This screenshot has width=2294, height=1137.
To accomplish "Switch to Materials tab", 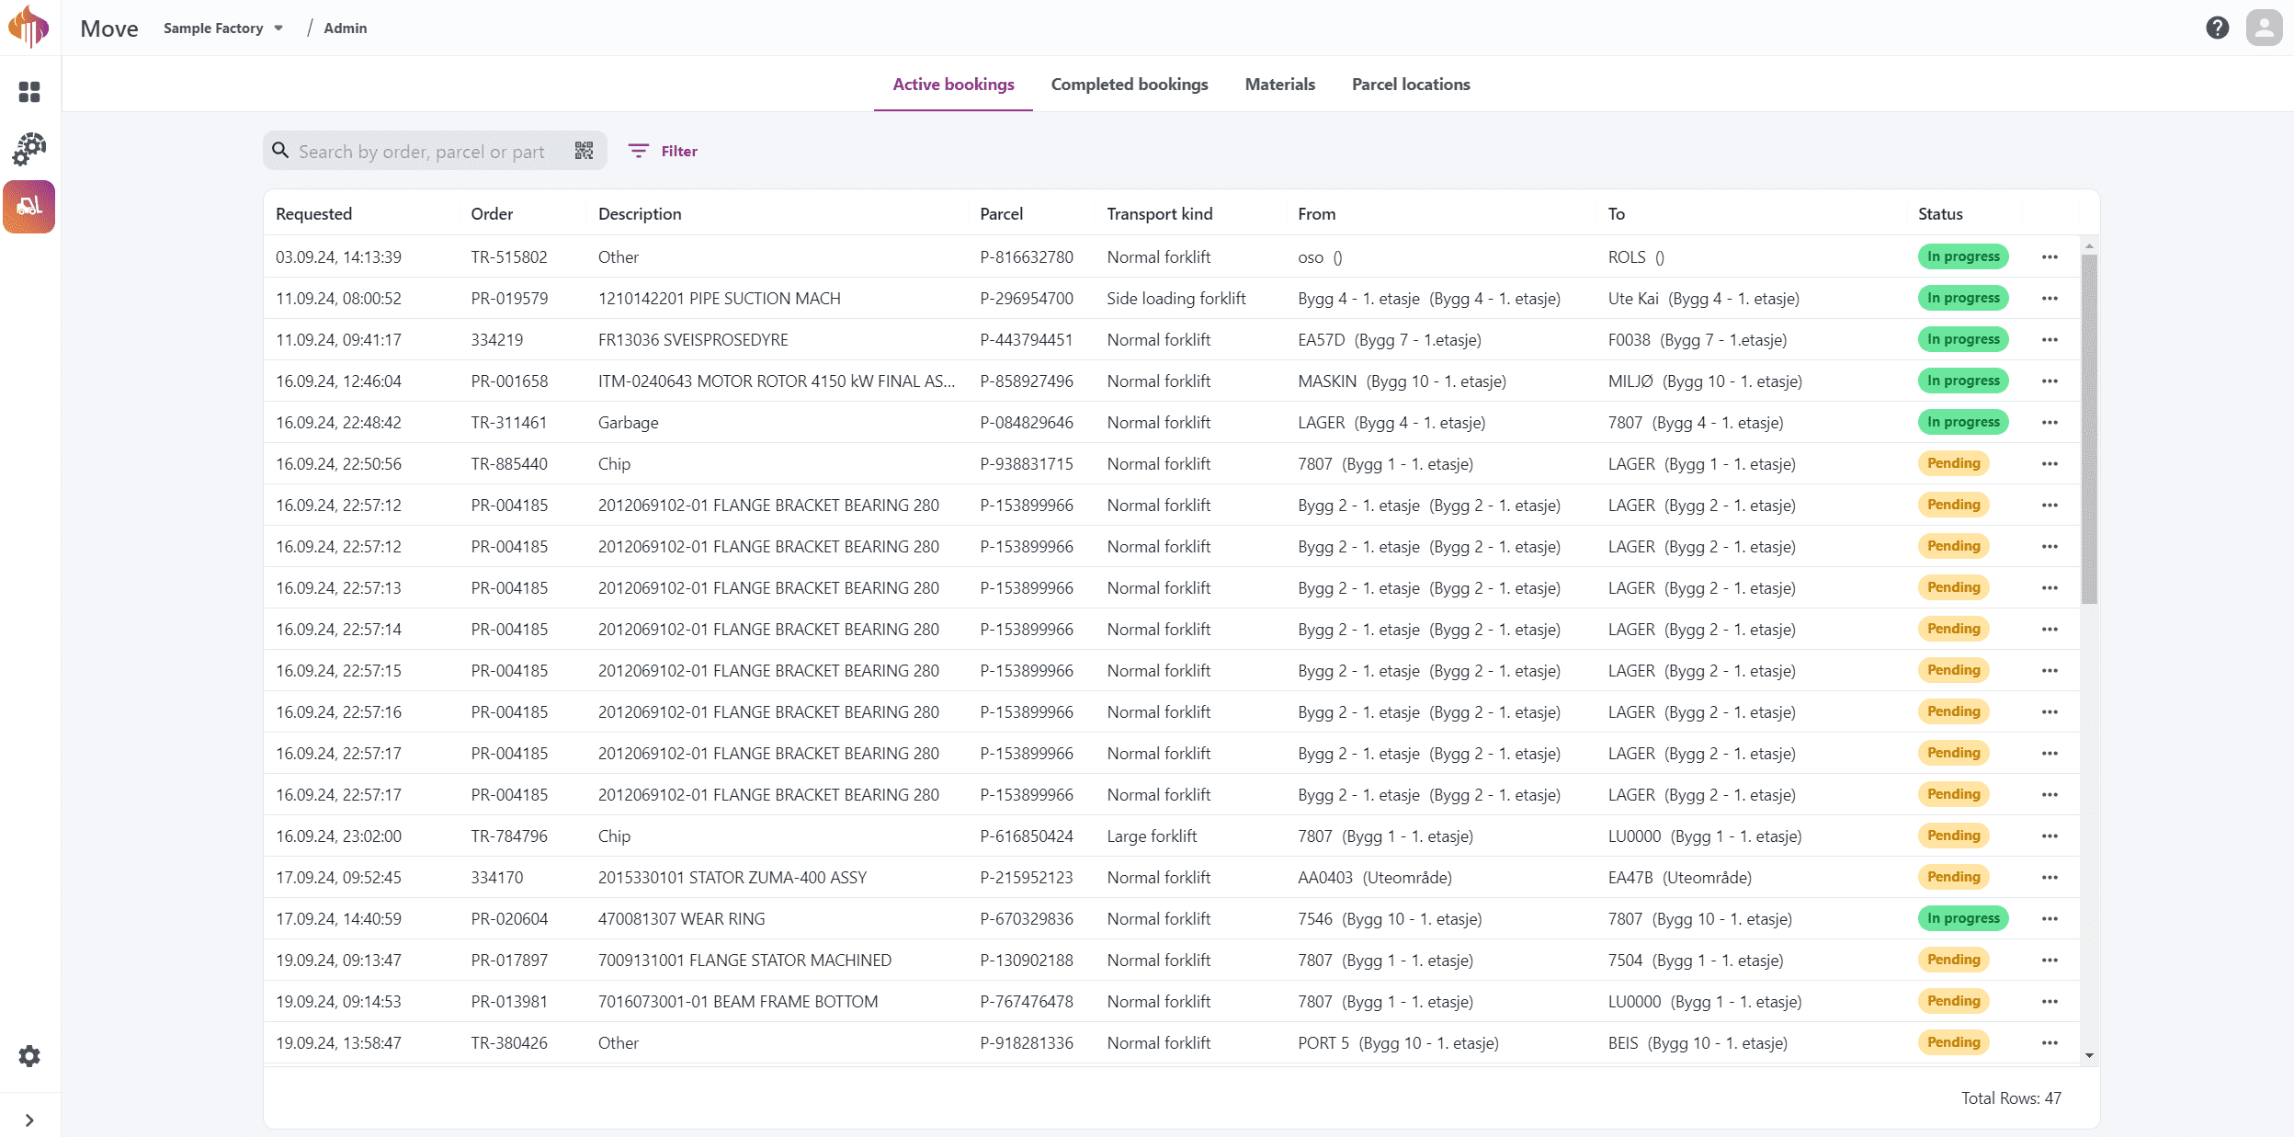I will click(x=1279, y=85).
